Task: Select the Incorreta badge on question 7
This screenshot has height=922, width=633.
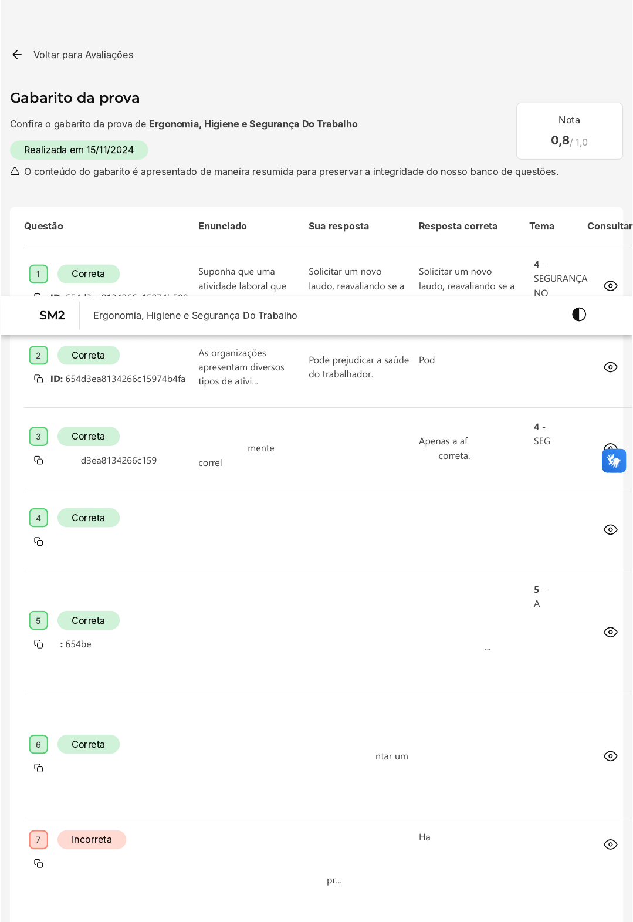Action: click(92, 840)
